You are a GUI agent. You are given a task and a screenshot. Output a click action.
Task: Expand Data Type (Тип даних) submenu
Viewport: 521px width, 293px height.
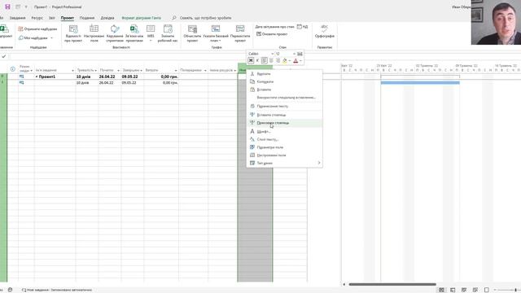284,163
